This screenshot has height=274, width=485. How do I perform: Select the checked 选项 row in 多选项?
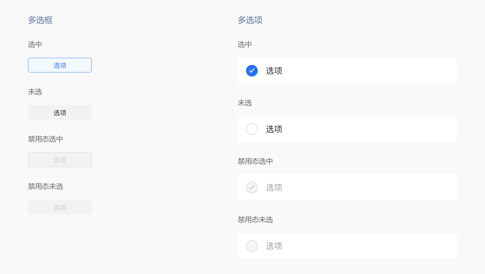click(x=347, y=71)
